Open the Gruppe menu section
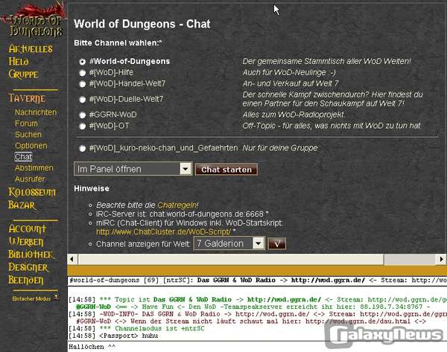This screenshot has width=447, height=352. click(23, 74)
